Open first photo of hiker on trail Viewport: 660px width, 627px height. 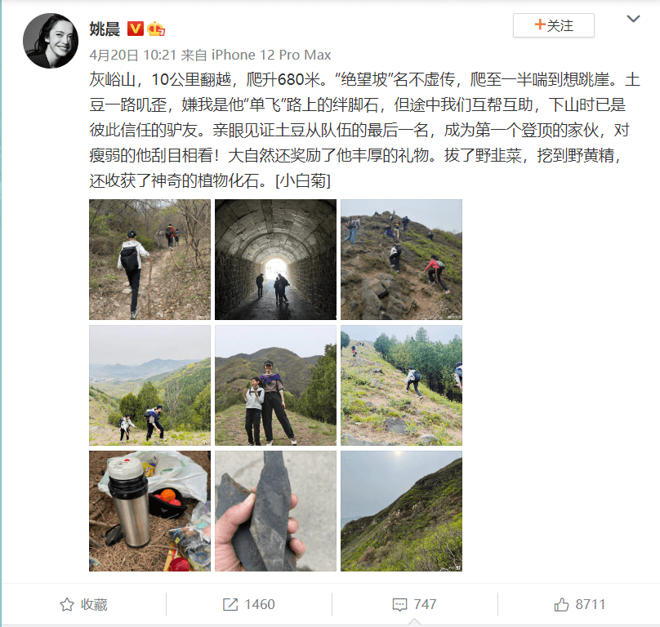149,260
